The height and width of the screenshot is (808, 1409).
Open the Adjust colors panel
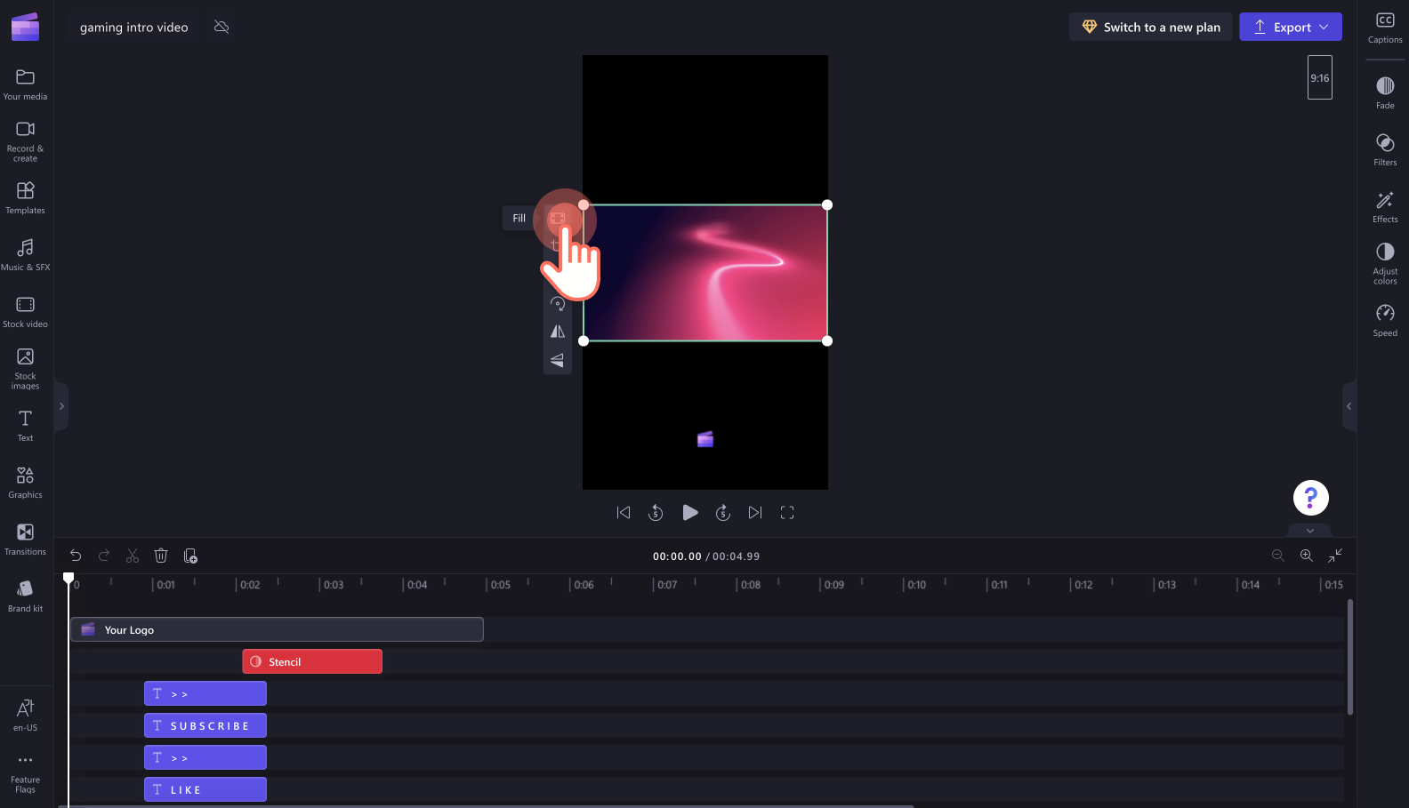(x=1385, y=263)
